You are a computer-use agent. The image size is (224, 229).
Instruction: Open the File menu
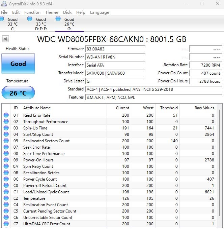click(4, 12)
